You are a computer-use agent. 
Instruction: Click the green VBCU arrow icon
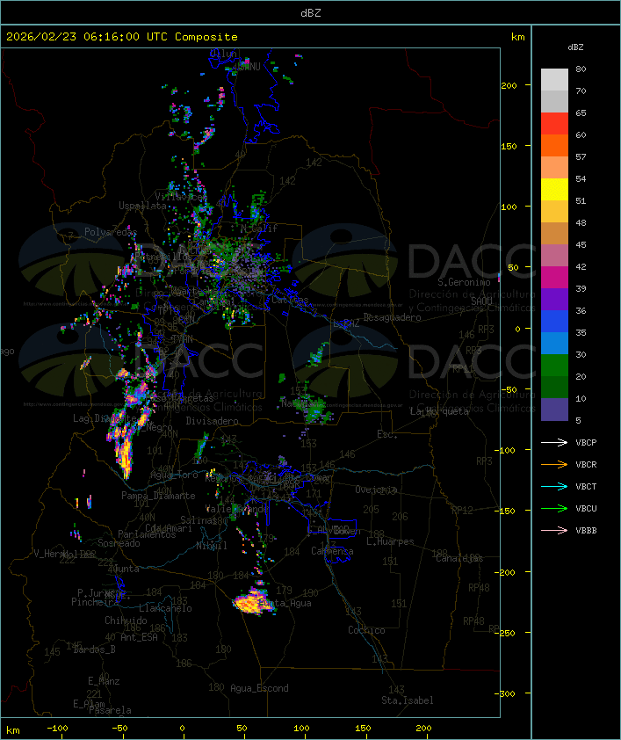click(x=554, y=508)
